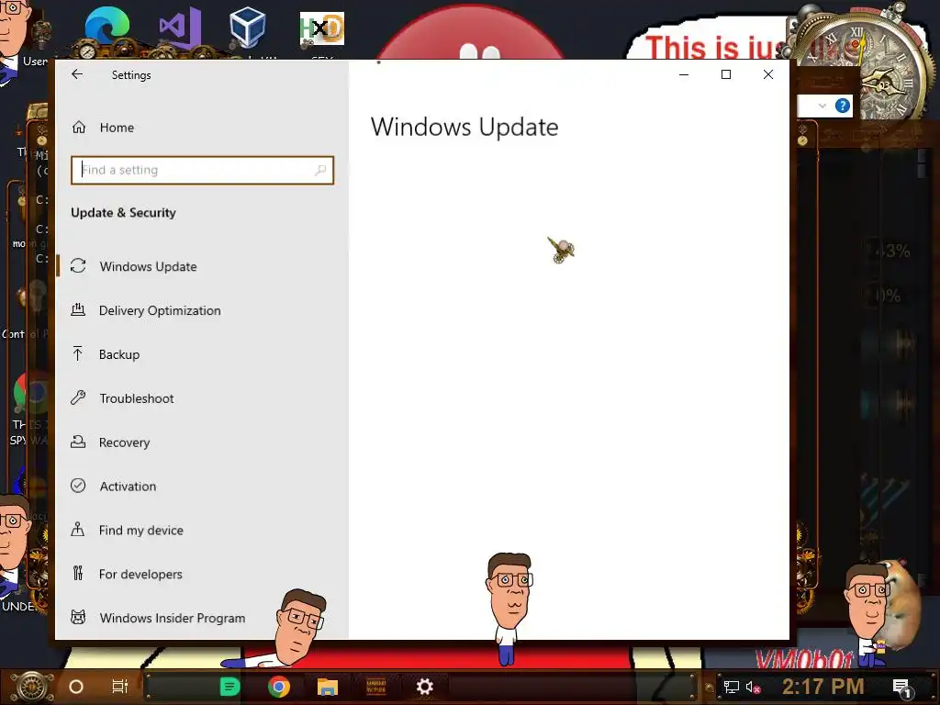Click the search magnifier in Find a setting
940x705 pixels.
320,170
